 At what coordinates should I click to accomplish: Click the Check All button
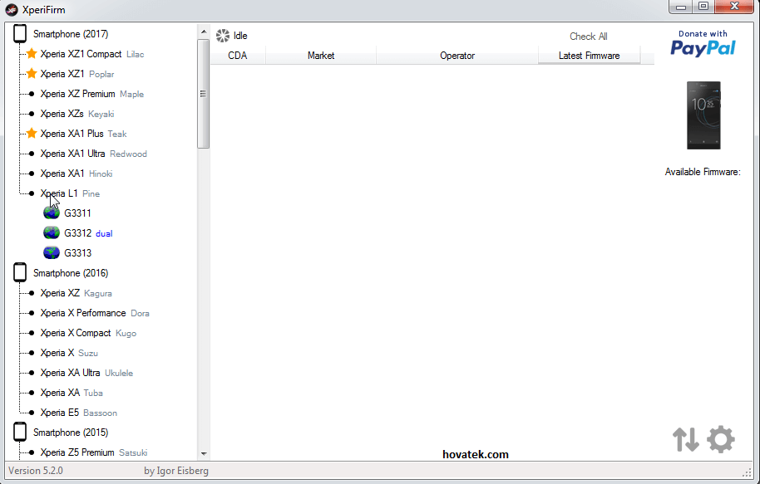[589, 37]
